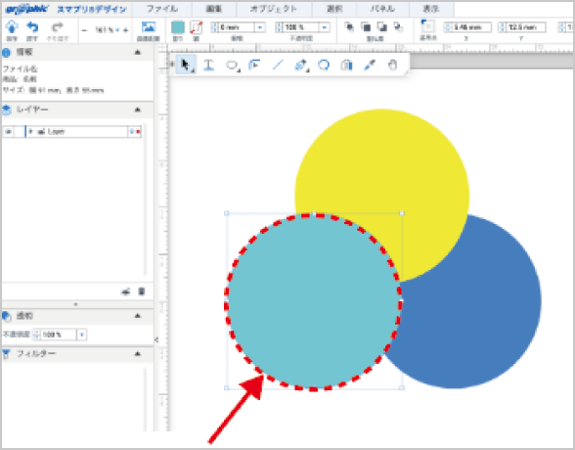Select the hand pan tool

pyautogui.click(x=392, y=65)
